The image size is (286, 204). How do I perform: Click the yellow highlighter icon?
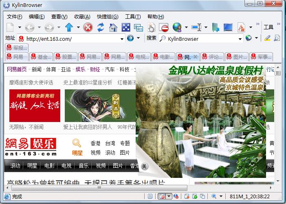[x=267, y=38]
